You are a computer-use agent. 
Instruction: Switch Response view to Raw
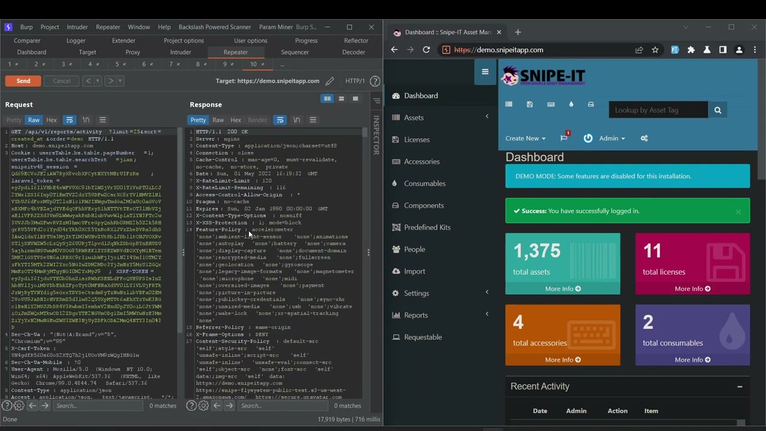click(x=218, y=120)
